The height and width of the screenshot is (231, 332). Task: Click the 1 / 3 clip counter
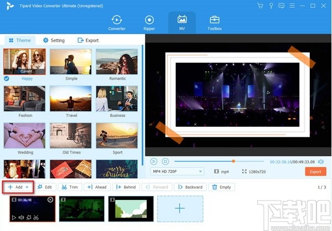(x=321, y=187)
